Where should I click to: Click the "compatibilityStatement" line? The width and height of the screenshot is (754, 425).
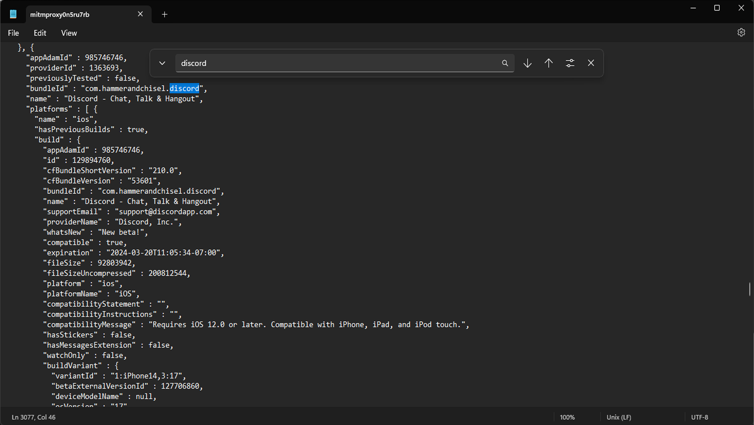(x=106, y=304)
